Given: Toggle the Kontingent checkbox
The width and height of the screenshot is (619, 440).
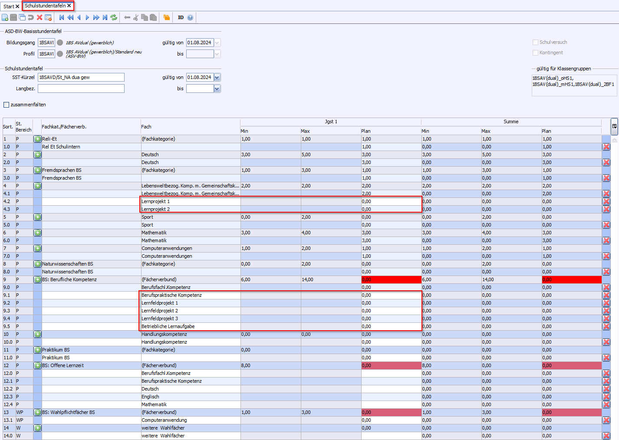Looking at the screenshot, I should [535, 53].
